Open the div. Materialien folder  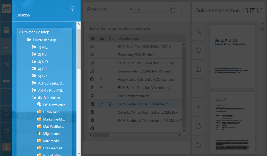pos(51,98)
